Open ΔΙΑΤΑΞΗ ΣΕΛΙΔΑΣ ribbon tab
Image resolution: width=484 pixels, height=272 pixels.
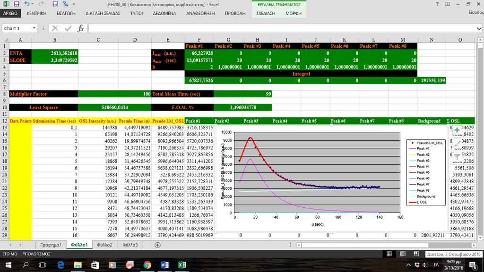coord(103,13)
